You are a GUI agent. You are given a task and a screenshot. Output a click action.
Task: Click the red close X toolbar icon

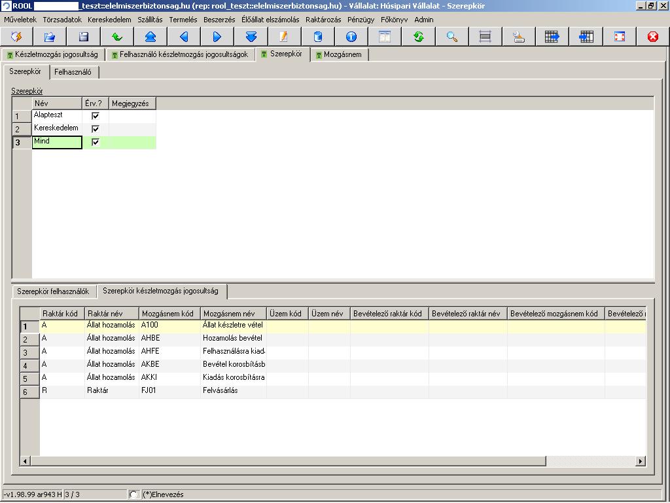(x=652, y=37)
